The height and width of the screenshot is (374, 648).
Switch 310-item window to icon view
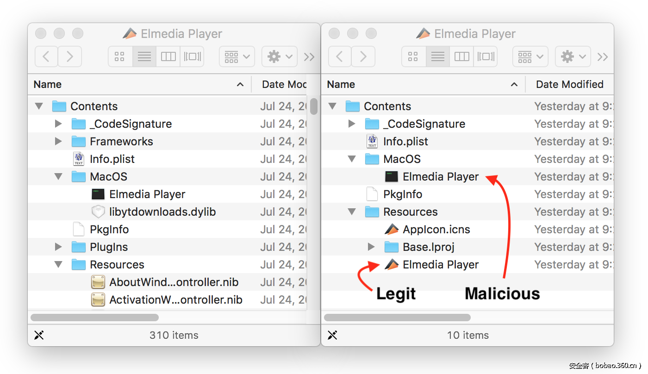[120, 56]
